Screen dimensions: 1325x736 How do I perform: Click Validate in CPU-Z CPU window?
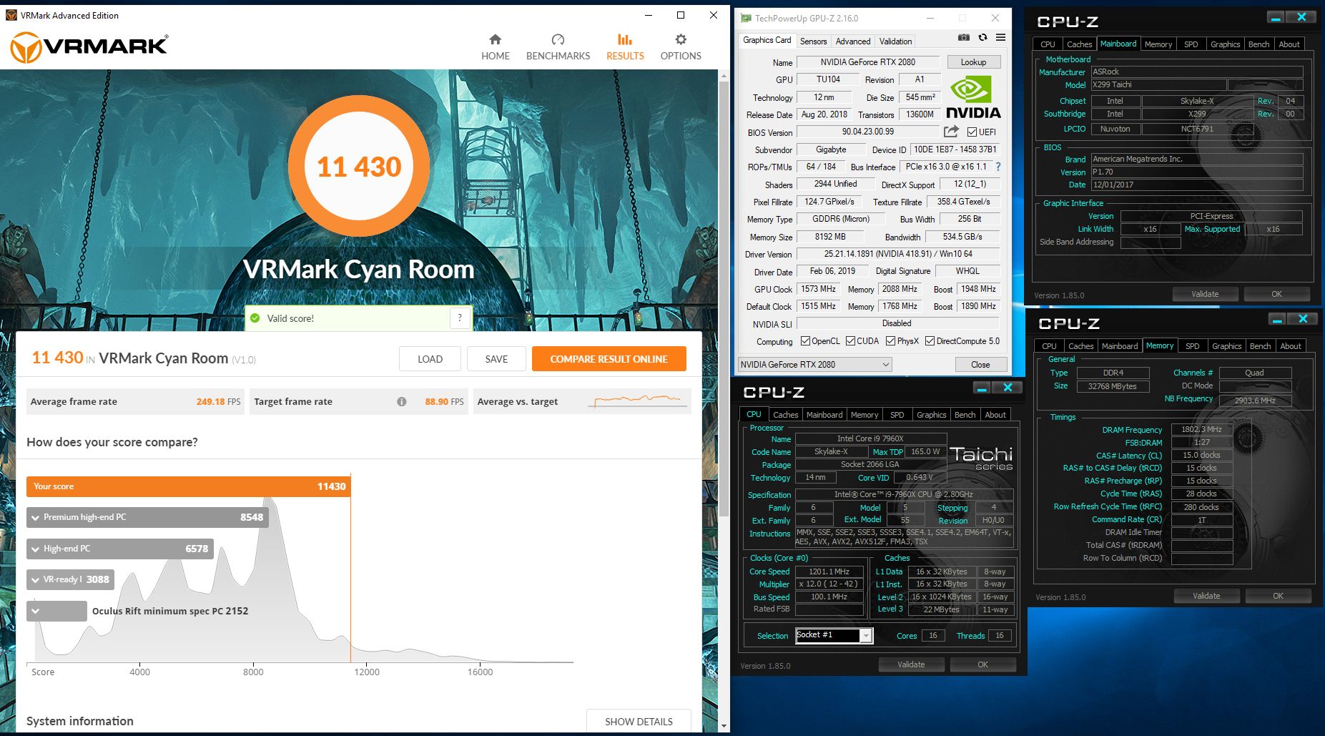(x=911, y=664)
